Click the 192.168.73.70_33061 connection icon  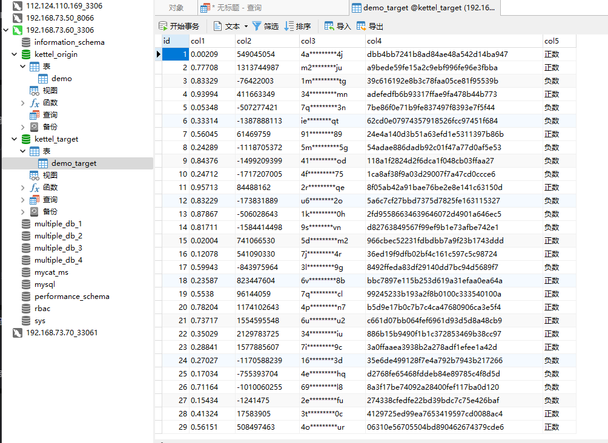coord(18,333)
